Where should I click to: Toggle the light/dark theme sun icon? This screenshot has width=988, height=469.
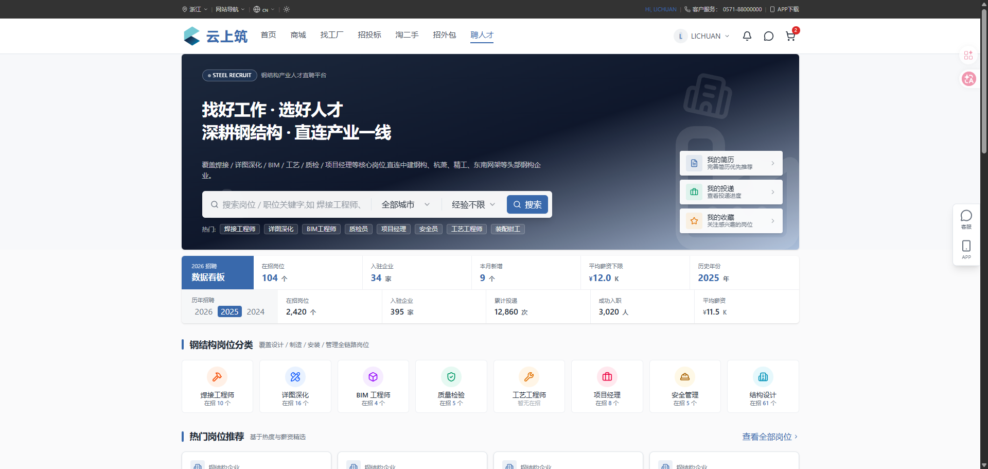287,9
